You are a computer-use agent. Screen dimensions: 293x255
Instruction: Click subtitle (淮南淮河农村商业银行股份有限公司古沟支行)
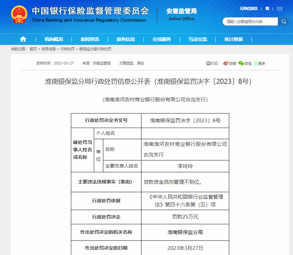pos(155,99)
